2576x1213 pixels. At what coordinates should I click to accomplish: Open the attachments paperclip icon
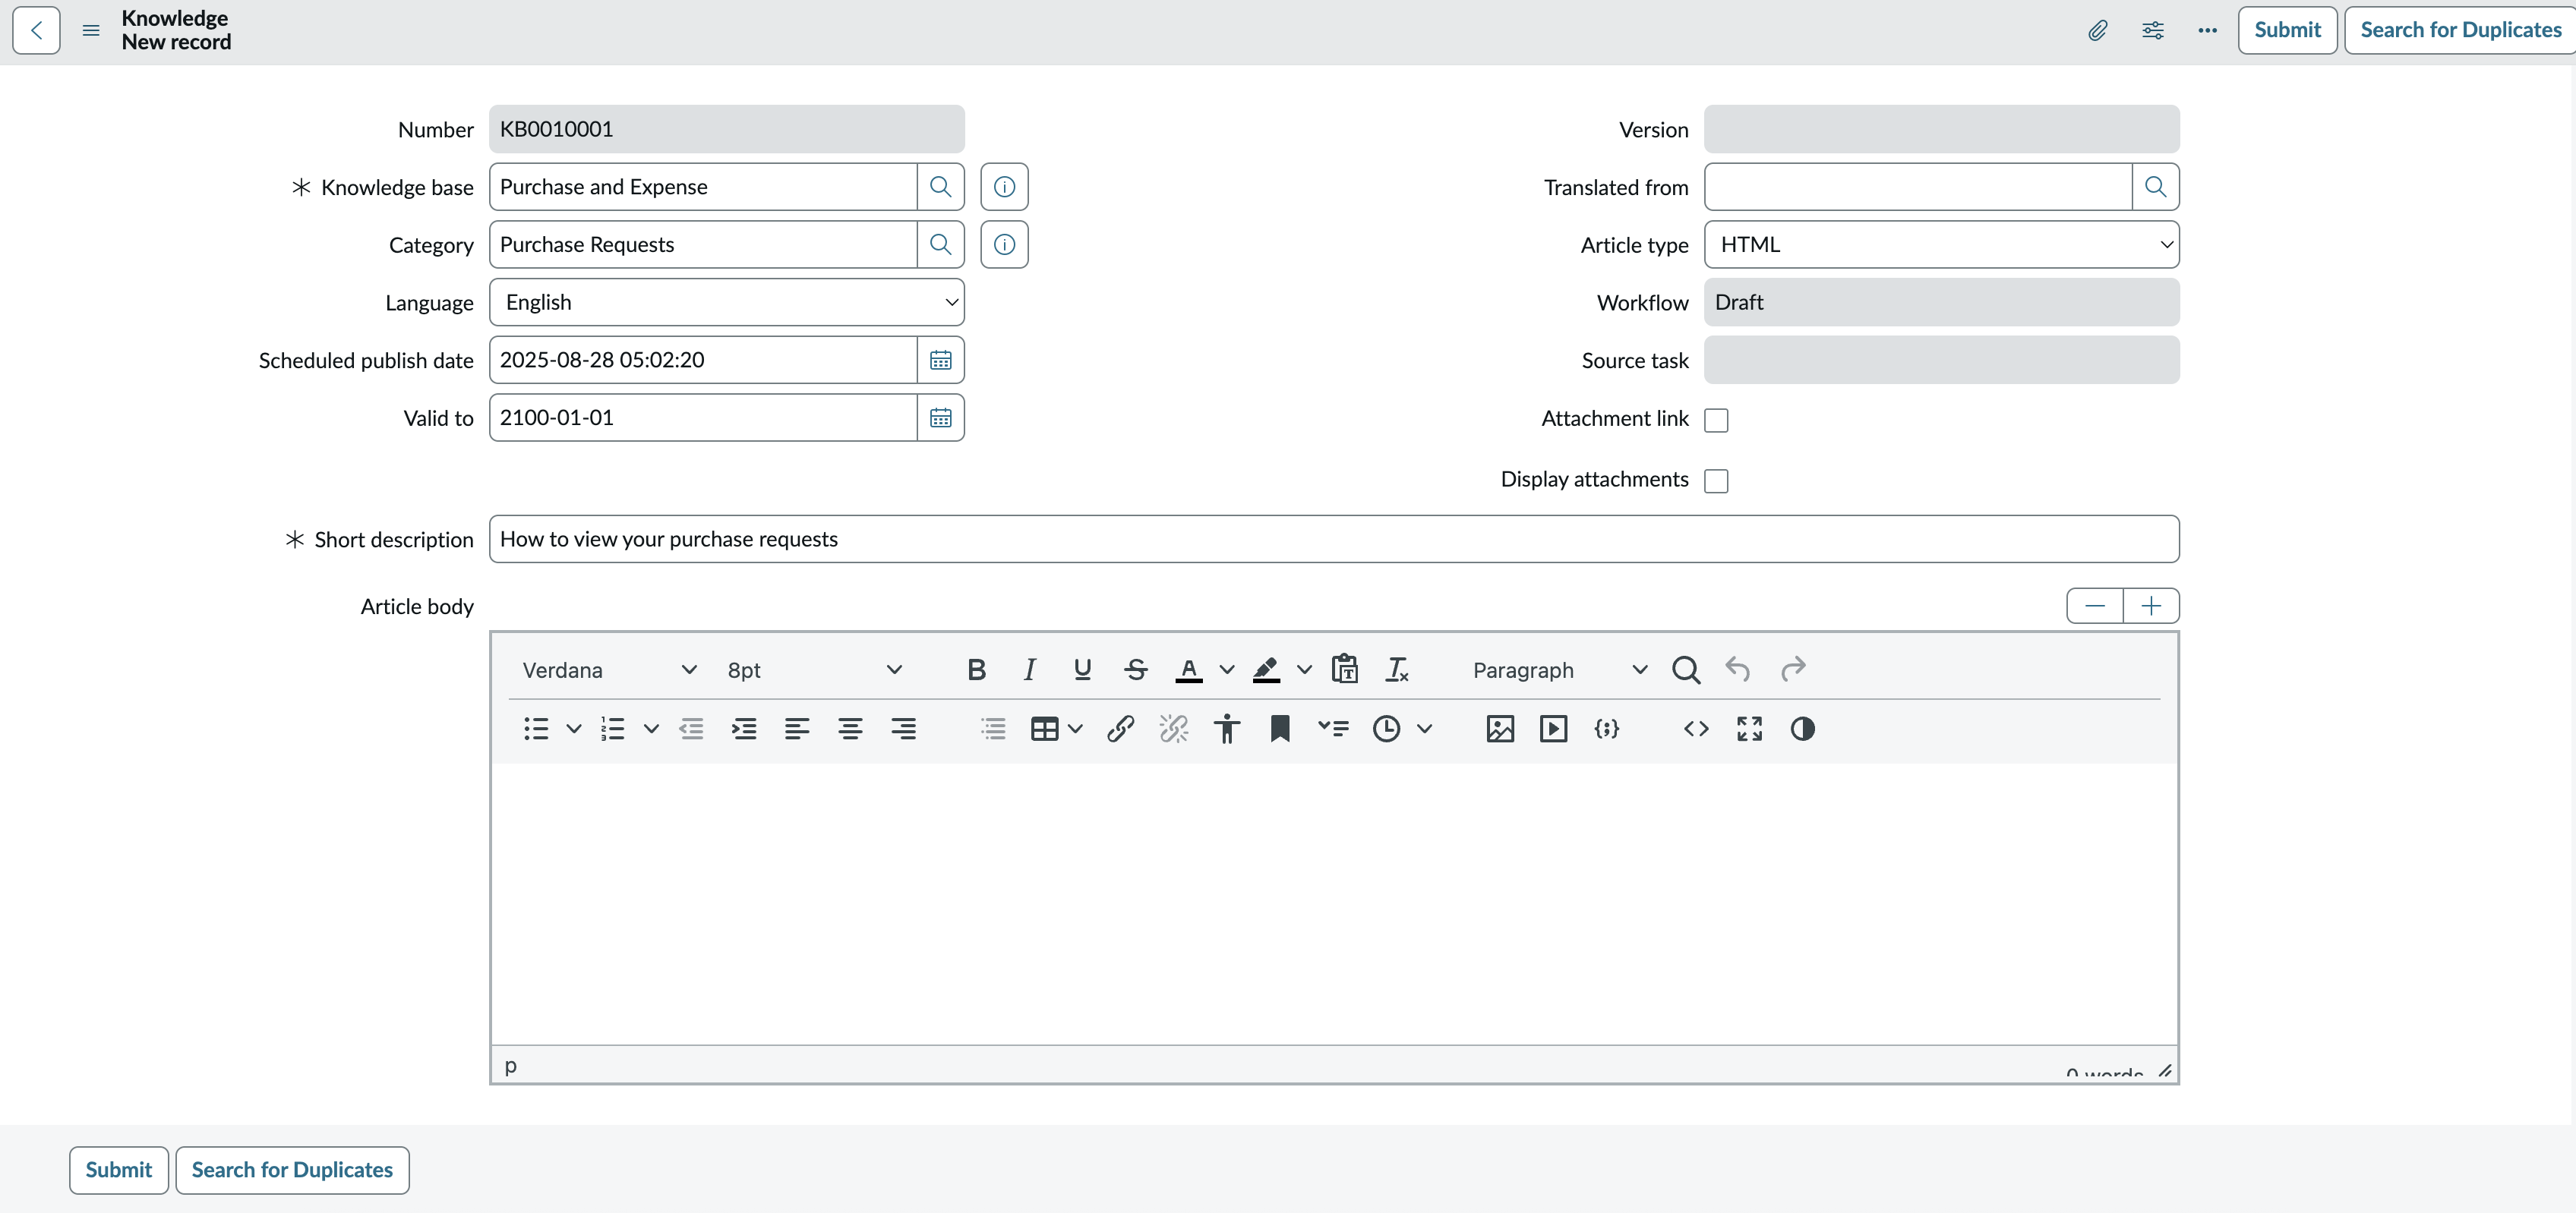click(x=2097, y=30)
